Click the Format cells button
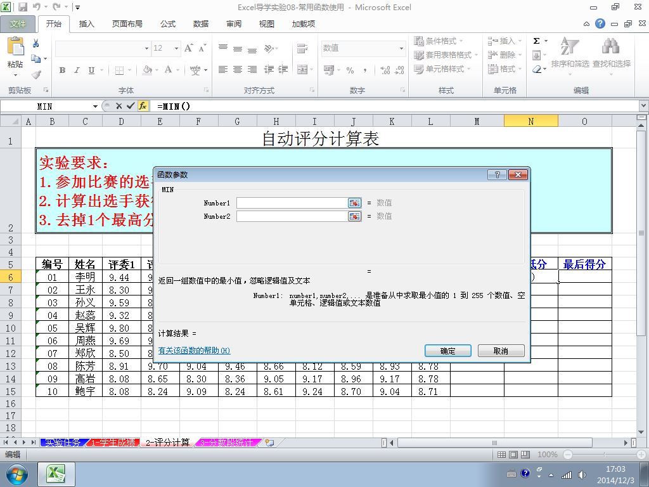This screenshot has width=649, height=487. point(504,68)
